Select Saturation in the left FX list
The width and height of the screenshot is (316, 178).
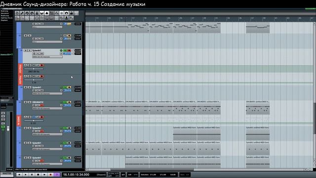pos(4,13)
